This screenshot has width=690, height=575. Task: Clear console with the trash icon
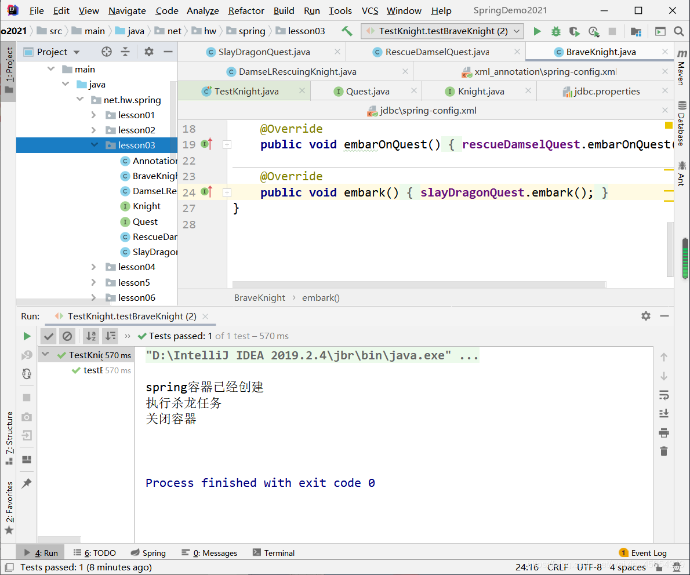[x=663, y=452]
